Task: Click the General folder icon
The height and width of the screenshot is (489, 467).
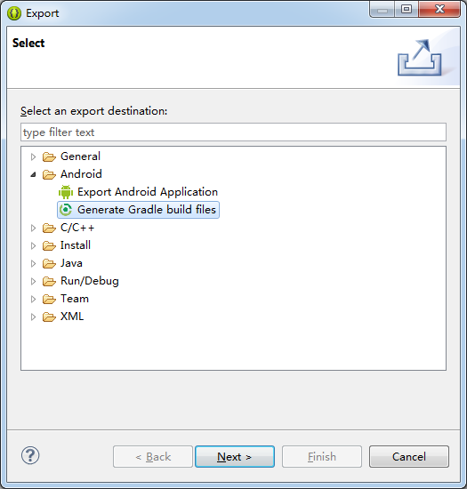Action: coord(49,156)
